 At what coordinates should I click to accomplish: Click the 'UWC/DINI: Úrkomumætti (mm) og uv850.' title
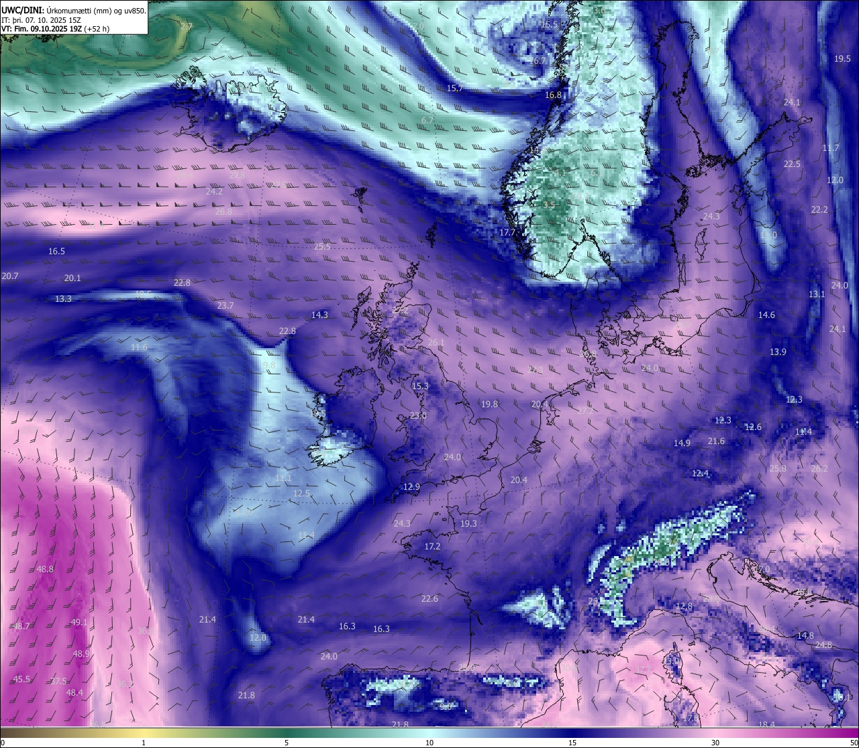(73, 10)
